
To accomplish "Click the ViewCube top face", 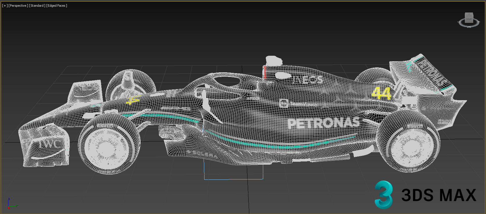I will (469, 14).
